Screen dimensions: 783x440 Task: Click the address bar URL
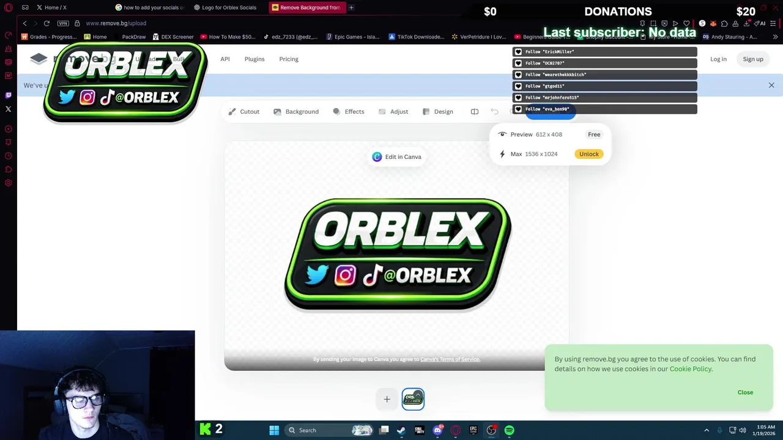116,23
